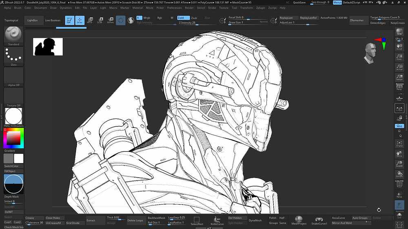Toggle the Xyz rotation mode button

[x=399, y=126]
